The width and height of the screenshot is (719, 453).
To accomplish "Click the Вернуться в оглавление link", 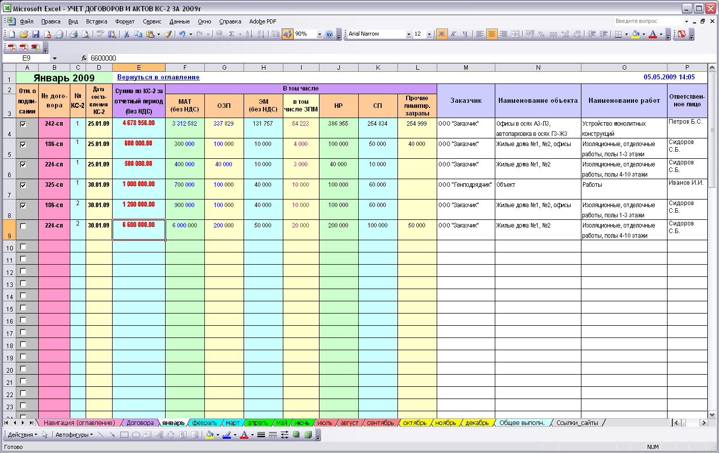I will [158, 77].
